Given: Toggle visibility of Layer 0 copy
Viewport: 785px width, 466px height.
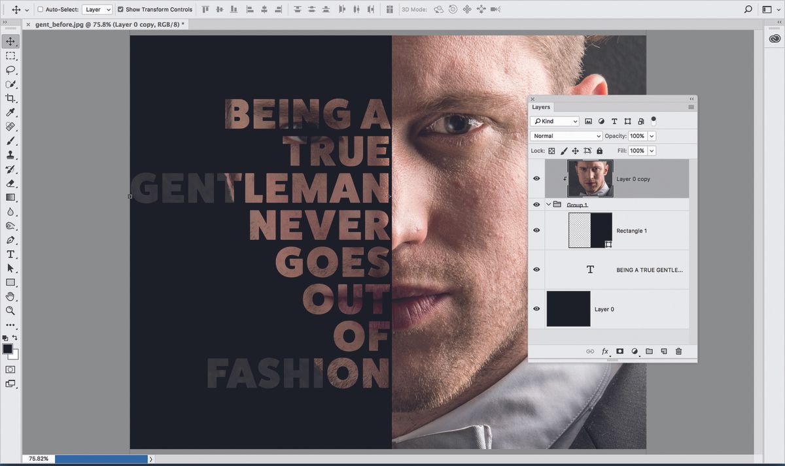Looking at the screenshot, I should click(x=536, y=178).
